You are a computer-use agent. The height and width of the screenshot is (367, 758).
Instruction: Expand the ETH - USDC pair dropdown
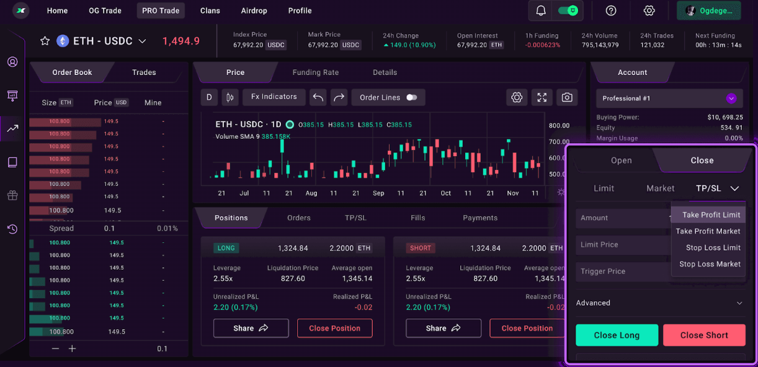coord(142,41)
